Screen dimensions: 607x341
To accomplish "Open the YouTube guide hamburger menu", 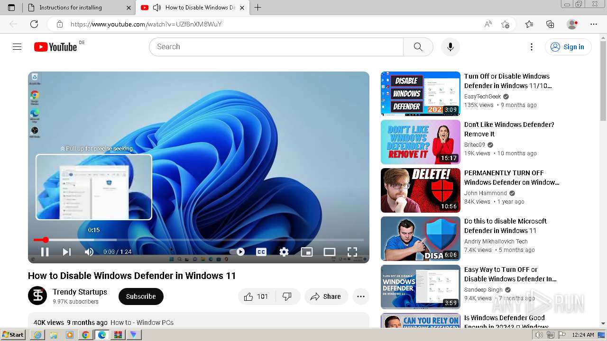I will coord(17,46).
